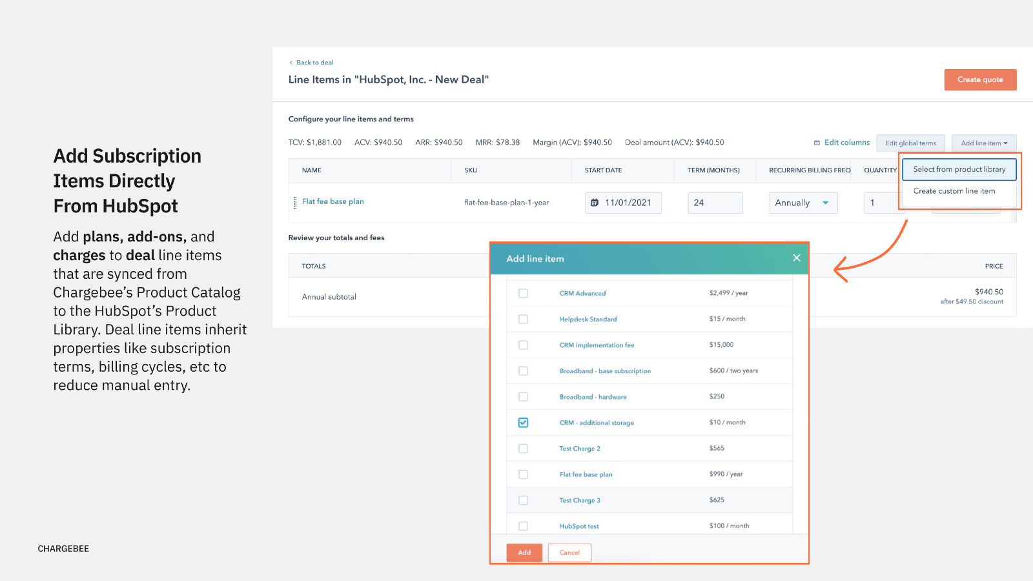Image resolution: width=1033 pixels, height=581 pixels.
Task: Open the Flat fee base plan link
Action: click(332, 201)
